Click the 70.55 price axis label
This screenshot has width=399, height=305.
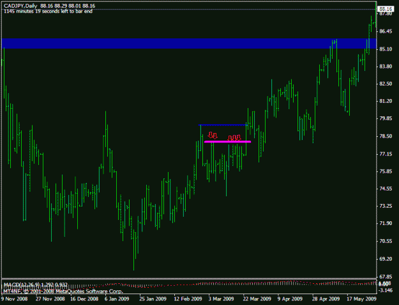(x=386, y=241)
